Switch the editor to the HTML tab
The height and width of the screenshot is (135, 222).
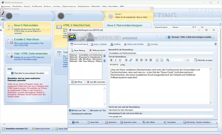(123, 65)
